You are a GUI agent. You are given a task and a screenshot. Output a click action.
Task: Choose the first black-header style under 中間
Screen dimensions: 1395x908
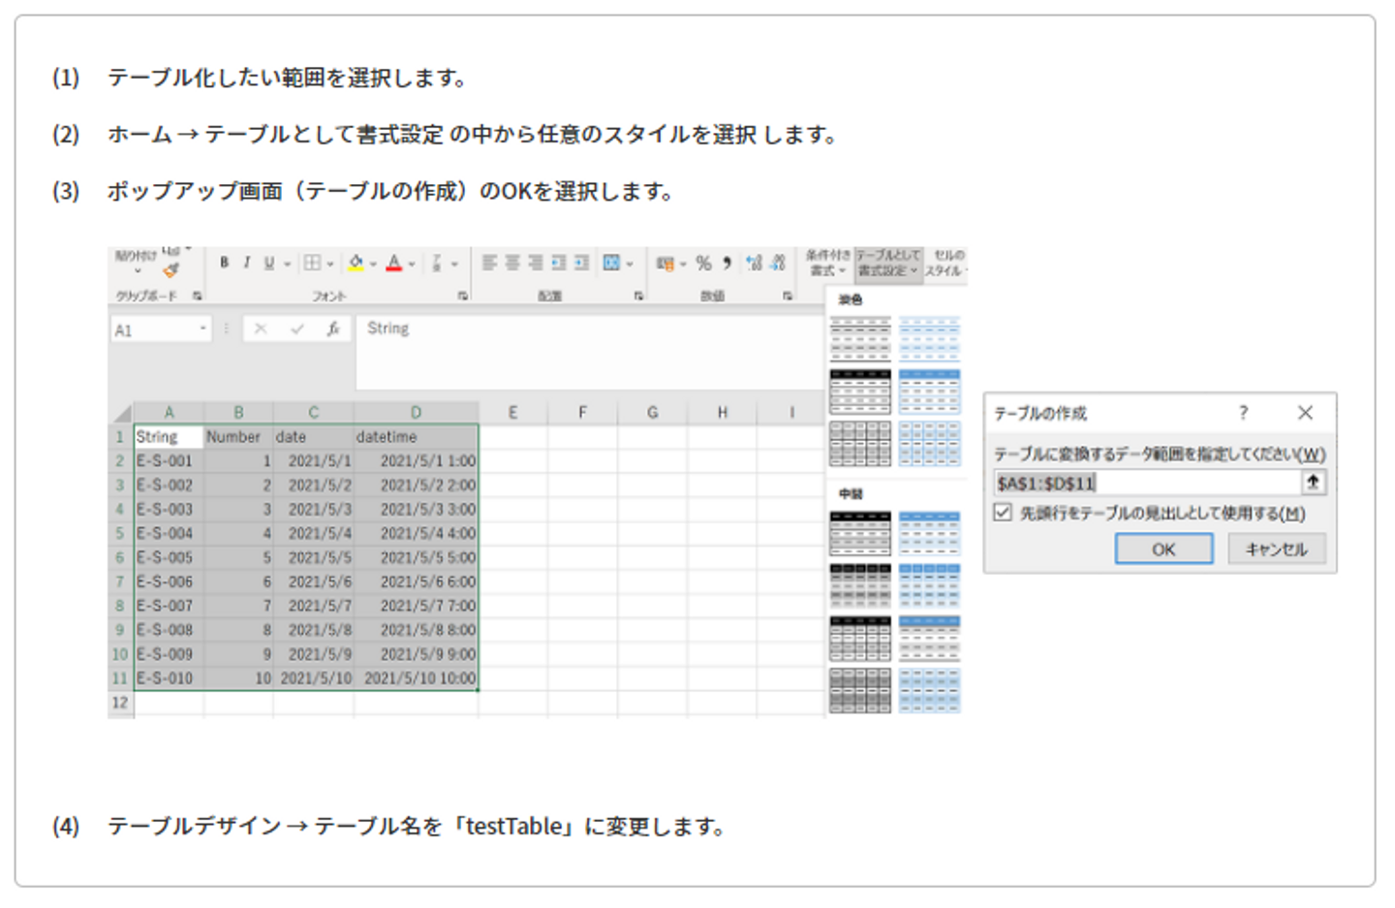(859, 533)
